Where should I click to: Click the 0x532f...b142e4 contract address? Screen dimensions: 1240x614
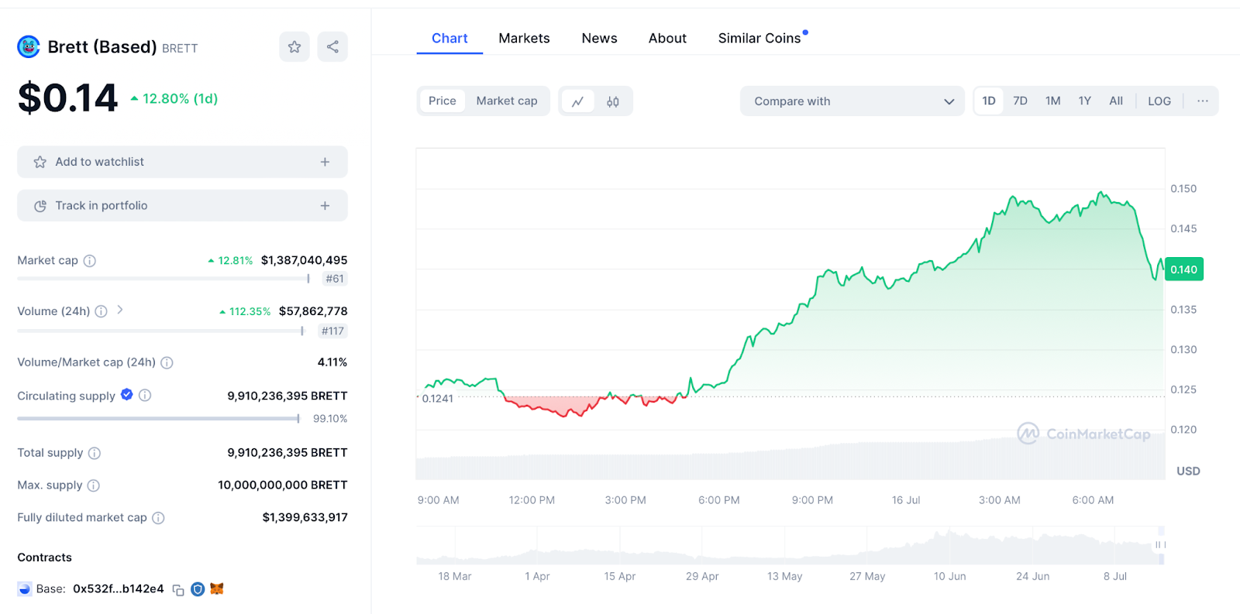pyautogui.click(x=119, y=589)
